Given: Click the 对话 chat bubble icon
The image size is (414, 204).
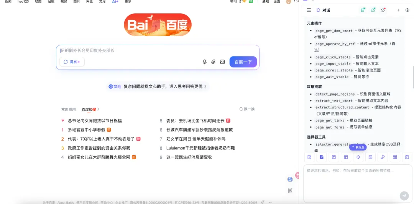Looking at the screenshot, I should click(318, 10).
